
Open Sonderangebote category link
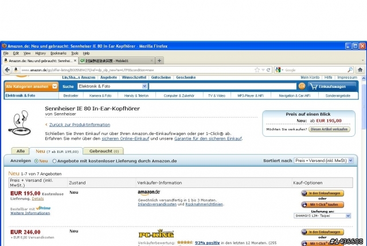[x=338, y=95]
